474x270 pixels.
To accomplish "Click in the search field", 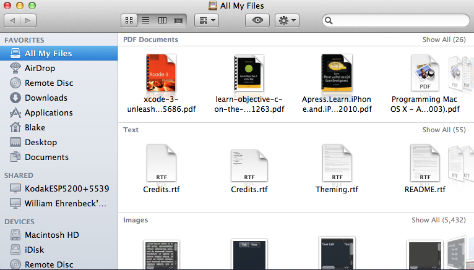I will click(396, 20).
